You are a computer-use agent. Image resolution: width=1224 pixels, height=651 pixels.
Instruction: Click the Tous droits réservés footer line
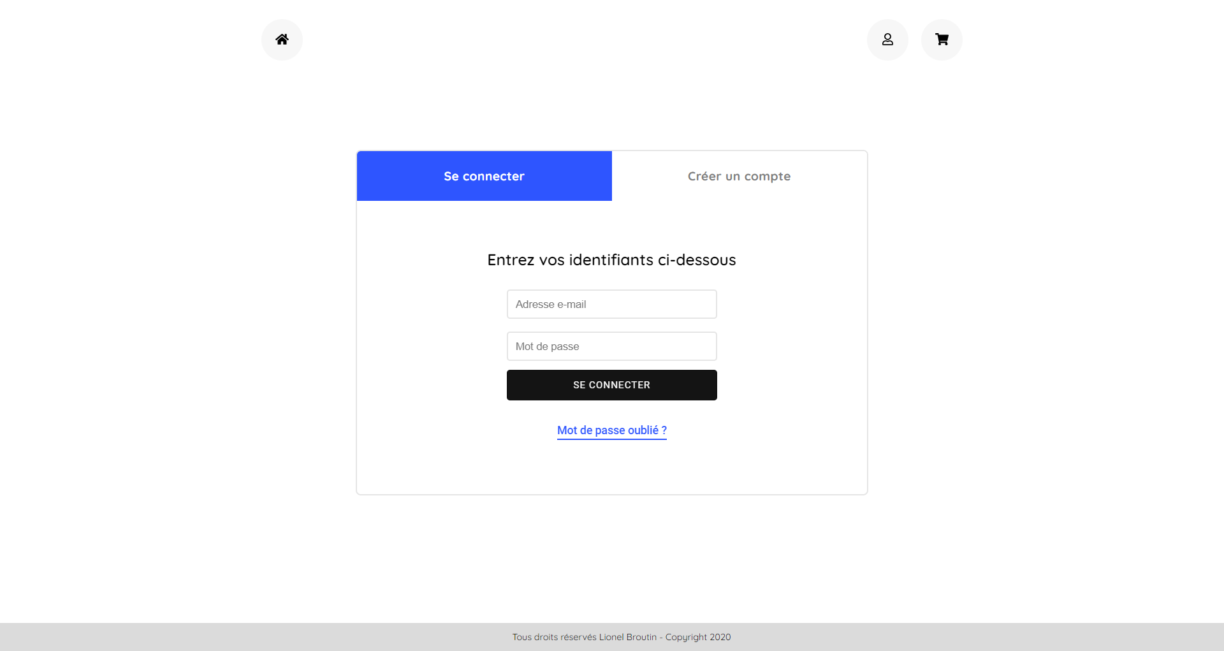(x=622, y=637)
